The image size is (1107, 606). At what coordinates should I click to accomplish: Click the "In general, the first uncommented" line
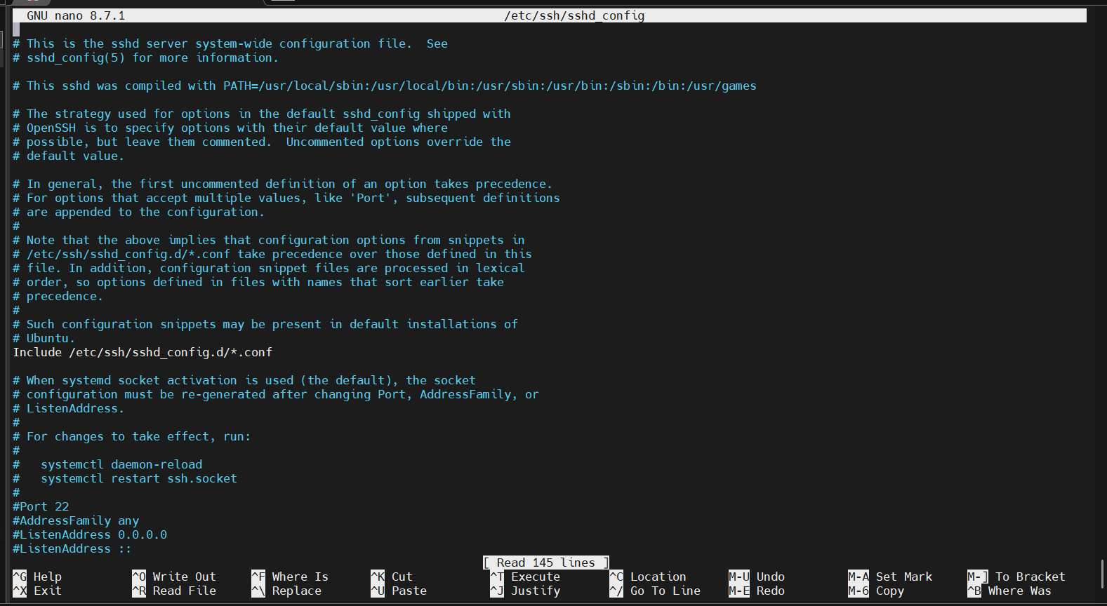click(282, 184)
